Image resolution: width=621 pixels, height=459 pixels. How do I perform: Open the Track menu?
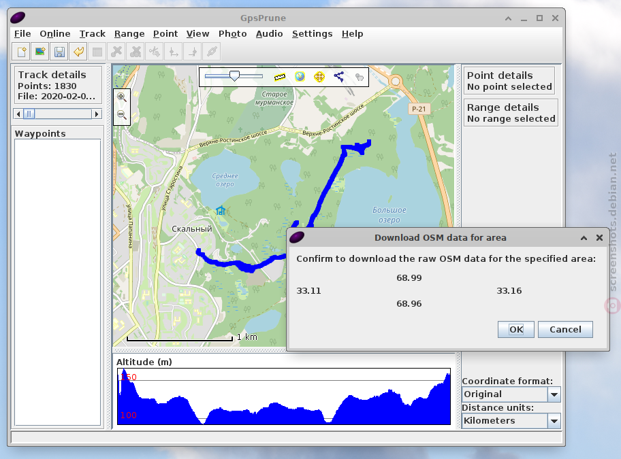click(x=93, y=33)
